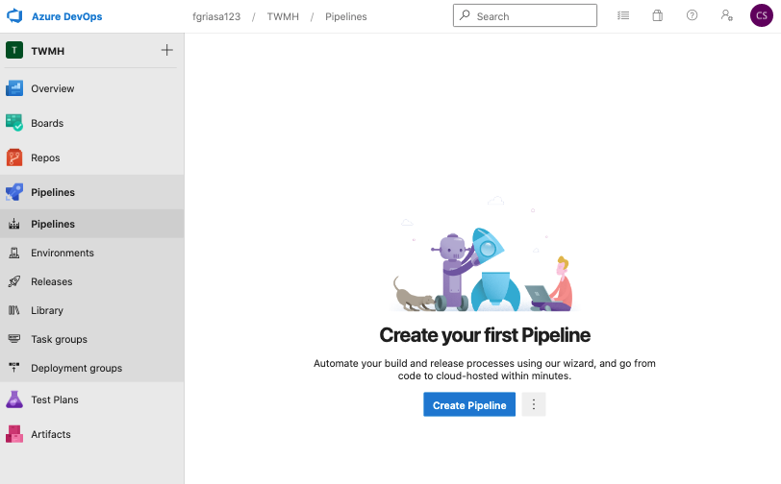Open the Boards icon in sidebar
Image resolution: width=781 pixels, height=484 pixels.
click(14, 123)
